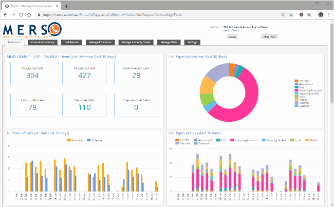
Task: Open the translate extension icon beside the shield
Action: pos(309,15)
